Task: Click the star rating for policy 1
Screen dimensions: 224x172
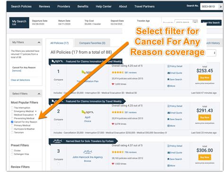Action: [118, 73]
